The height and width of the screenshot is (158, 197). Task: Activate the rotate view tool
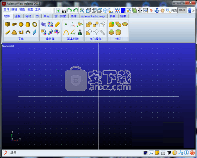tap(157, 10)
